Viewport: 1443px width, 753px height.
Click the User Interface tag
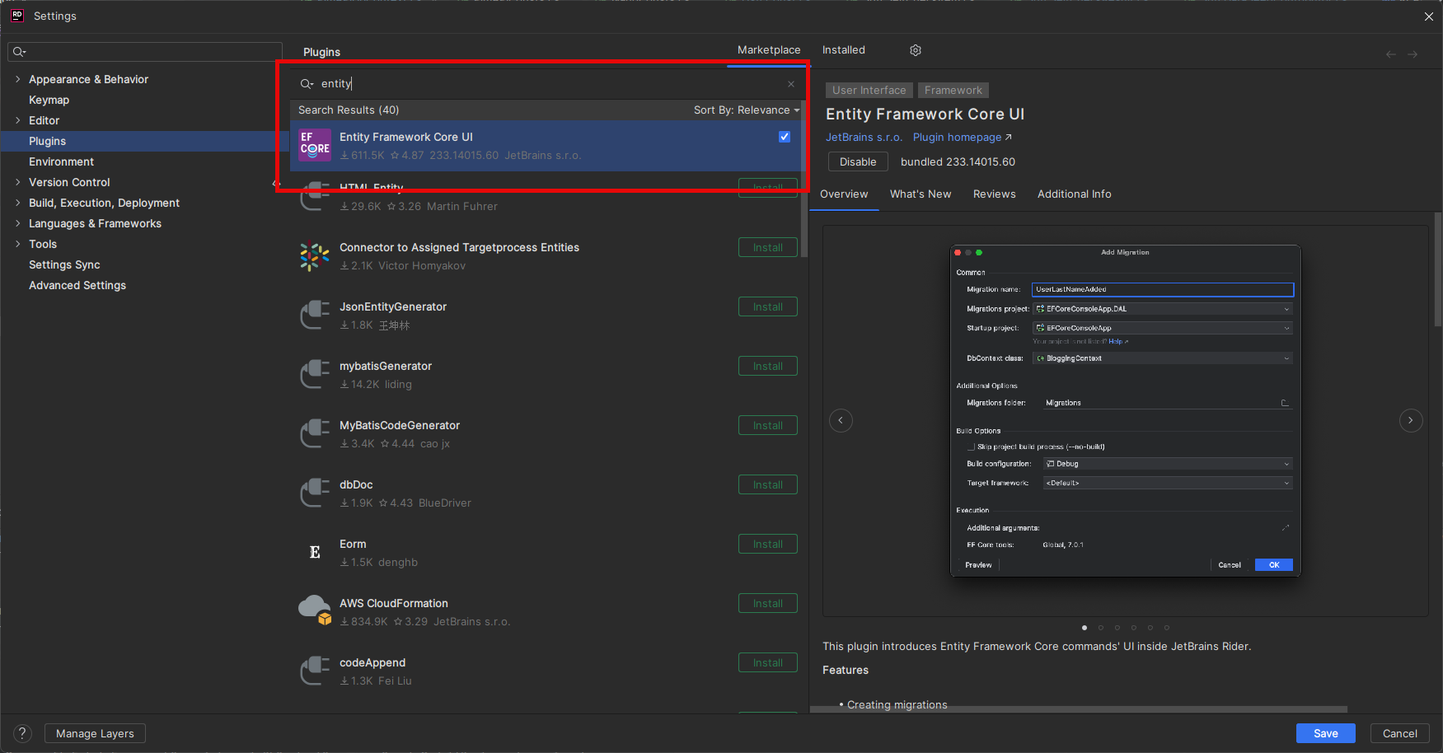click(x=869, y=91)
